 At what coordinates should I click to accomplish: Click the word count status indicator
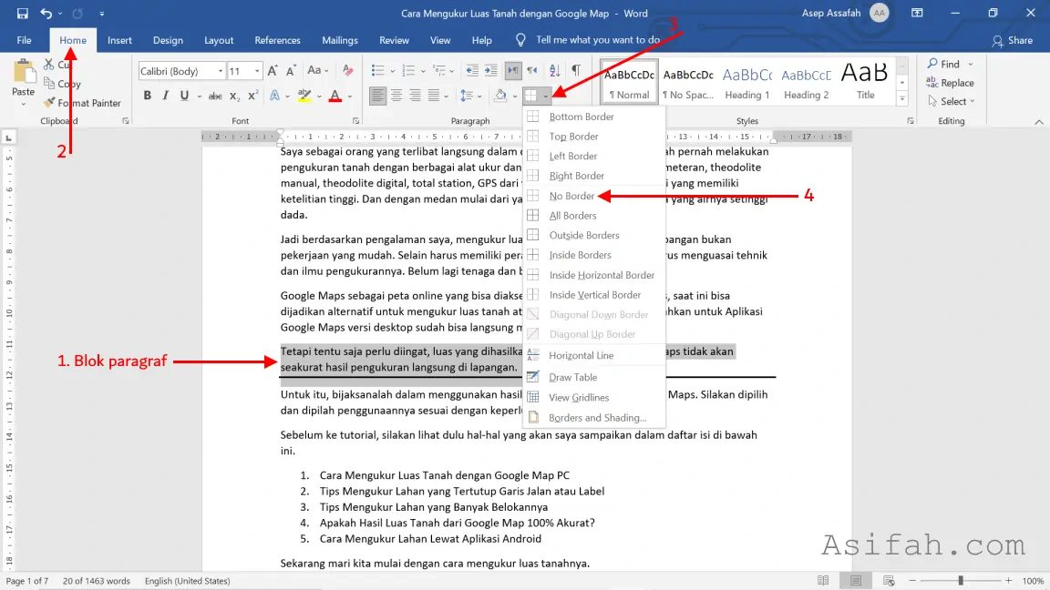pyautogui.click(x=97, y=581)
